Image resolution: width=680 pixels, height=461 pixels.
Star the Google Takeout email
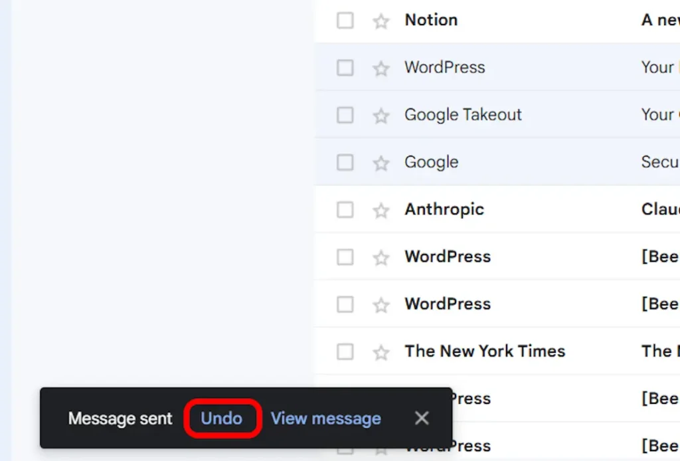381,114
